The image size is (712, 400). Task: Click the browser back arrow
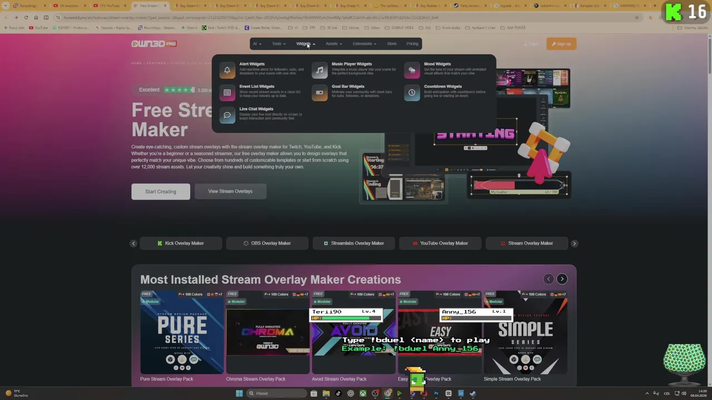tap(6, 17)
